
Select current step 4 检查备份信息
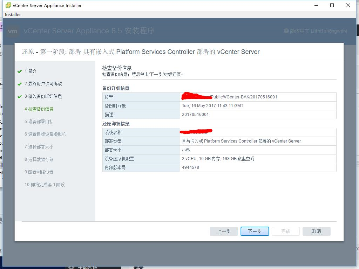click(x=39, y=109)
